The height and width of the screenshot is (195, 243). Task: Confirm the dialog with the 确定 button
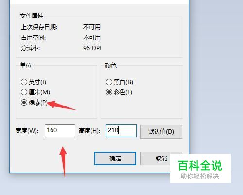pyautogui.click(x=115, y=159)
